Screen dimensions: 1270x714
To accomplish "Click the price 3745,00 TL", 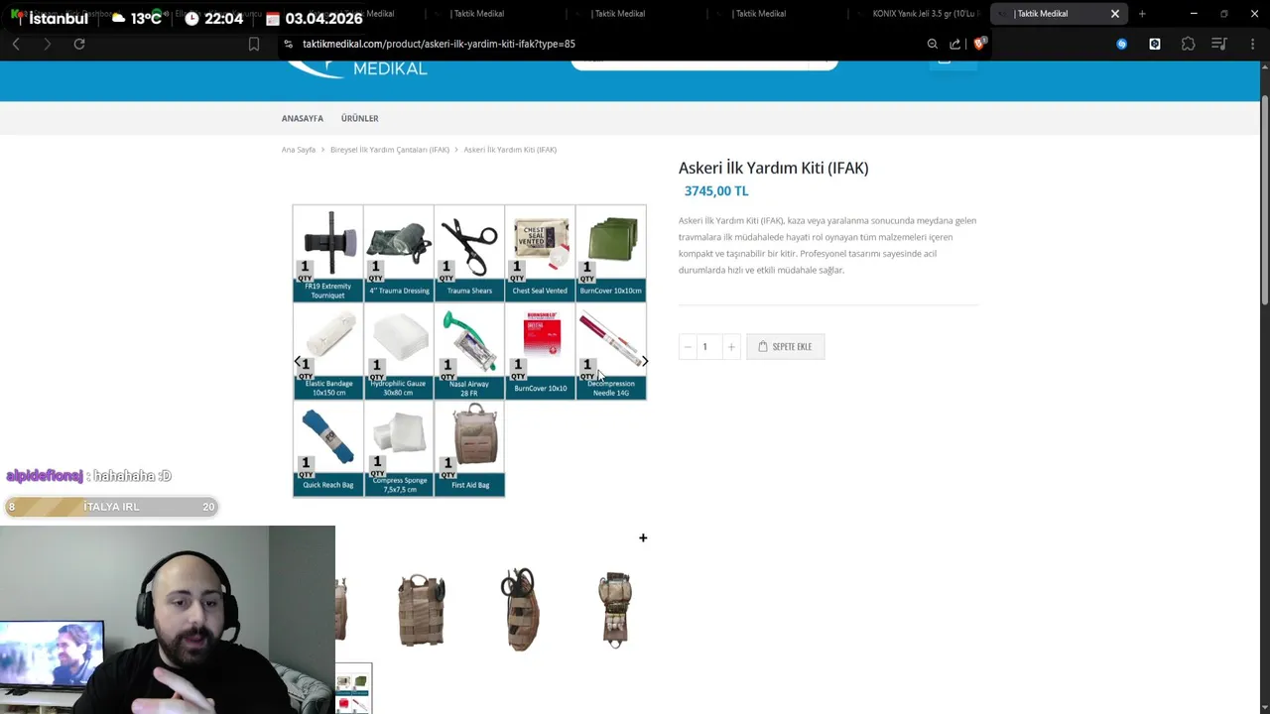I will click(716, 191).
